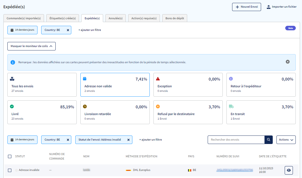Click the Adresse invalide status text in the row
Viewport: 302px width, 178px height.
coord(29,170)
